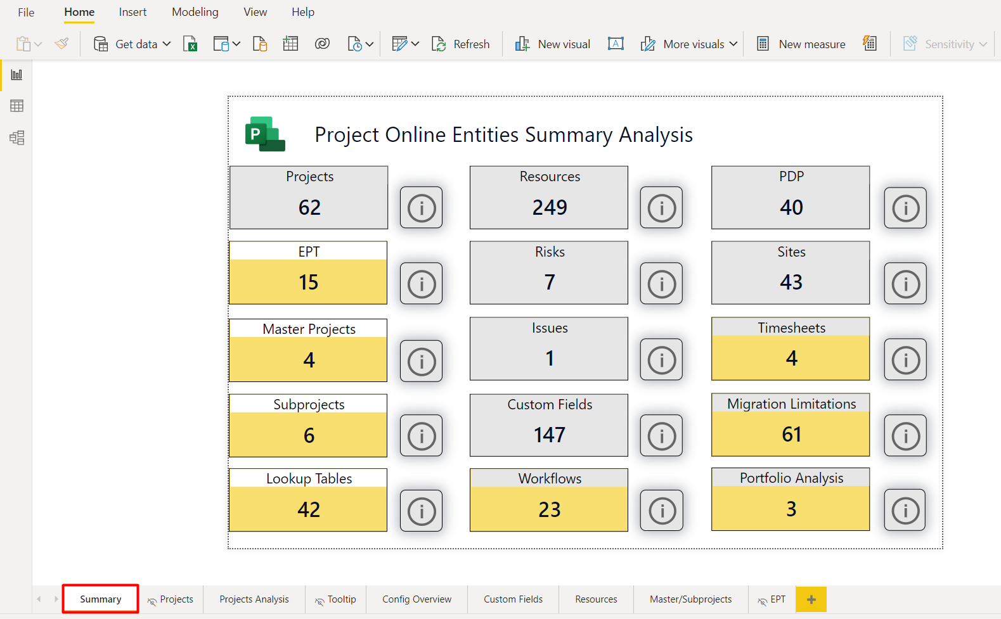Open the hidden EPT page tab

click(772, 599)
